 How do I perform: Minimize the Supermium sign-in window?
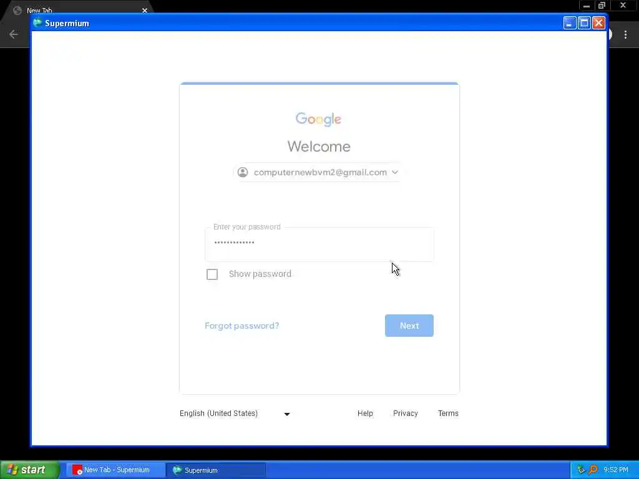pos(569,23)
